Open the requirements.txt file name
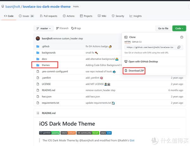This screenshot has width=190, height=146. [x=50, y=103]
